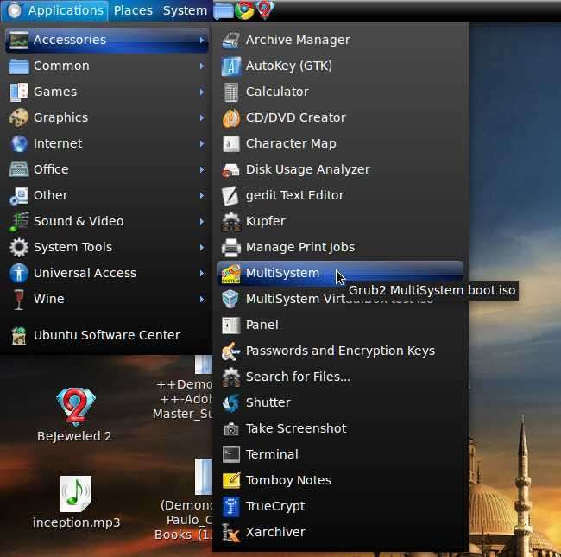Screen dimensions: 561x557
Task: Click the TrueCrypt blue icon
Action: [230, 506]
